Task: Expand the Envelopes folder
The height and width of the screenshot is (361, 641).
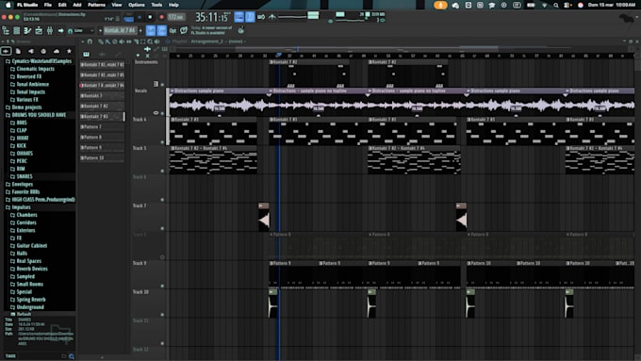Action: point(19,184)
